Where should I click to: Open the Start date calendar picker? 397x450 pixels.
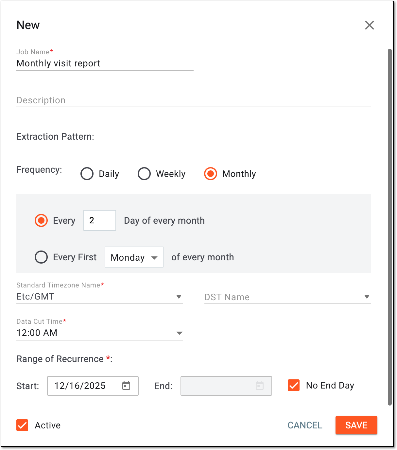coord(126,386)
